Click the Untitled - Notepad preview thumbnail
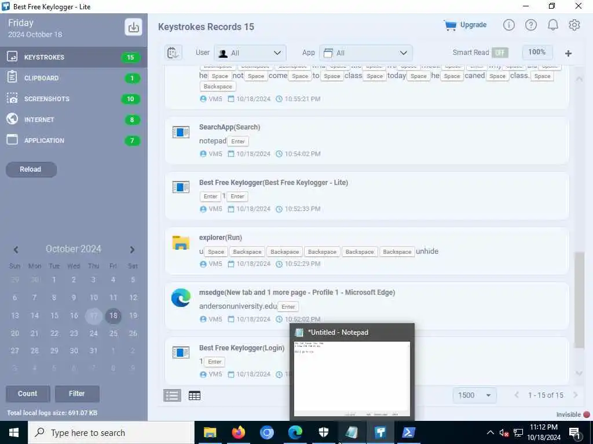 [352, 379]
